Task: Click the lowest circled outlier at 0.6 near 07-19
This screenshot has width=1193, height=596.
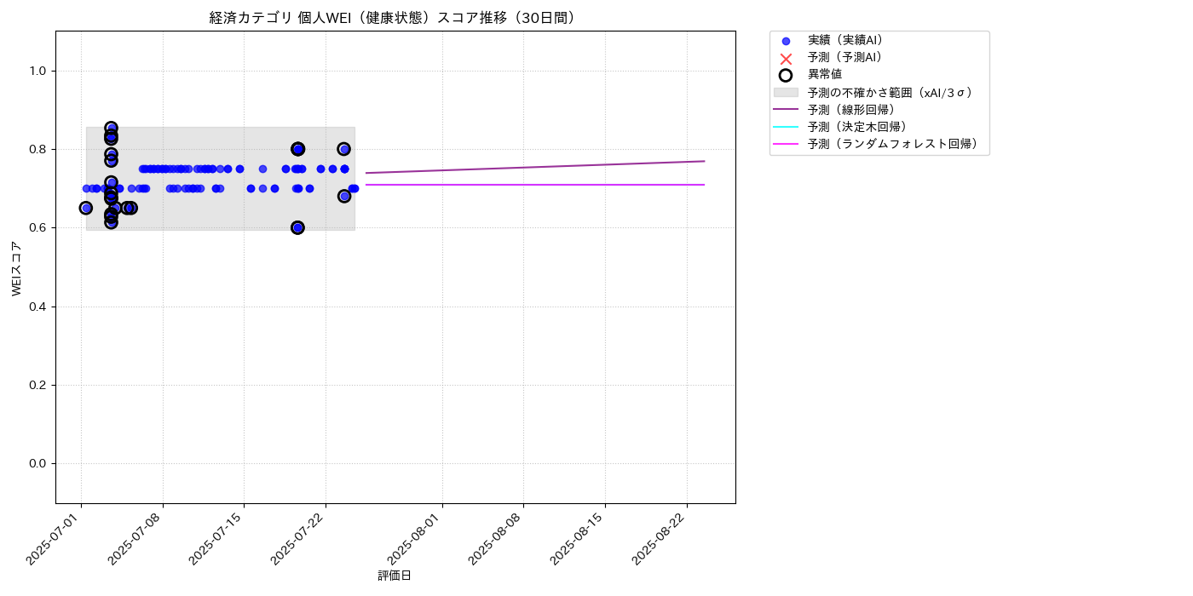Action: 297,227
